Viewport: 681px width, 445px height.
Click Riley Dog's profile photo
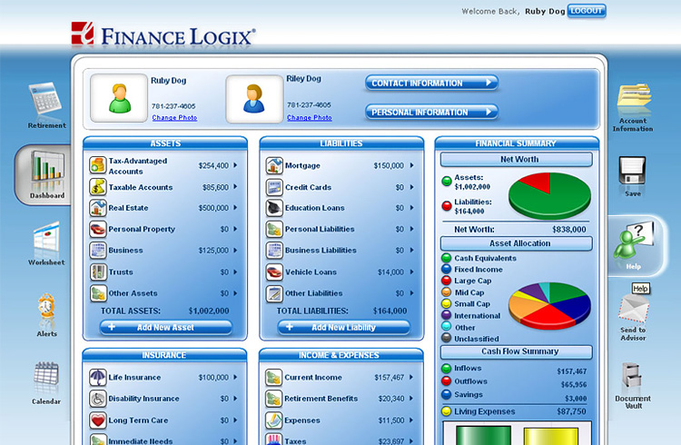254,99
